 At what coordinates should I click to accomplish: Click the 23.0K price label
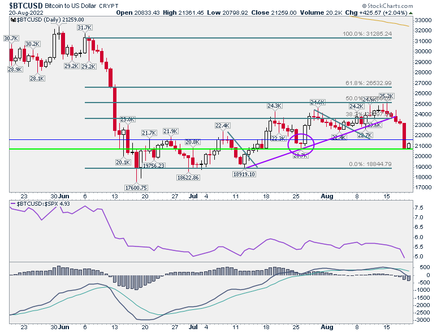128,120
